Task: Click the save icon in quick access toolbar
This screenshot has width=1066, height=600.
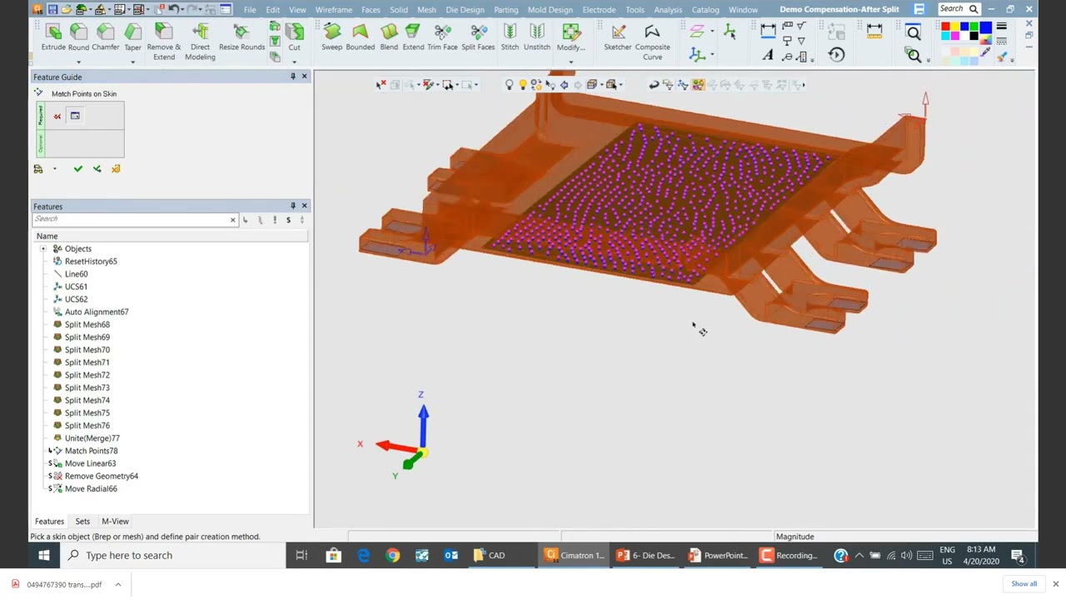Action: tap(52, 9)
